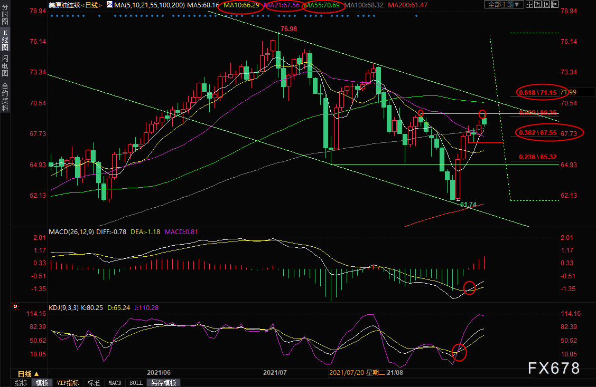Open the 合约资料 sidebar view
The height and width of the screenshot is (387, 596).
point(5,96)
